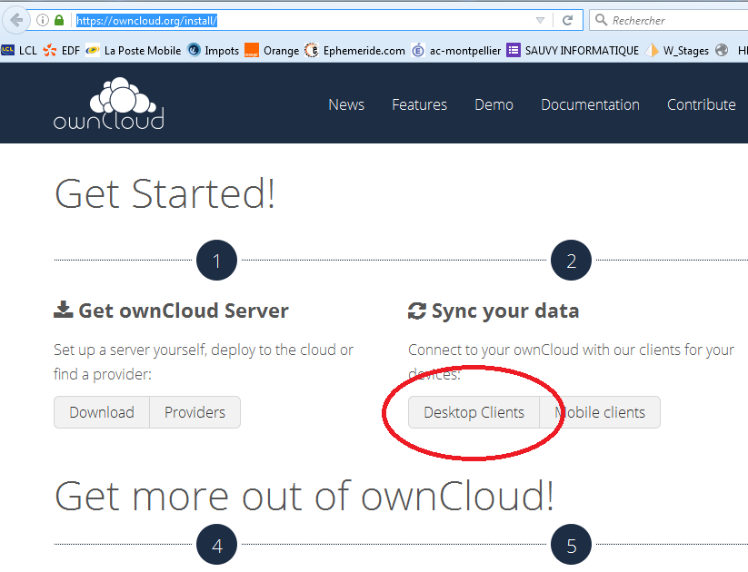Open the Orange bookmark

pos(272,50)
